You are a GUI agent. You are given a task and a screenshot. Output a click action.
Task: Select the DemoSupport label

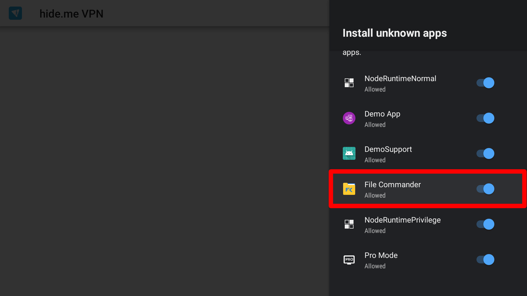[388, 149]
